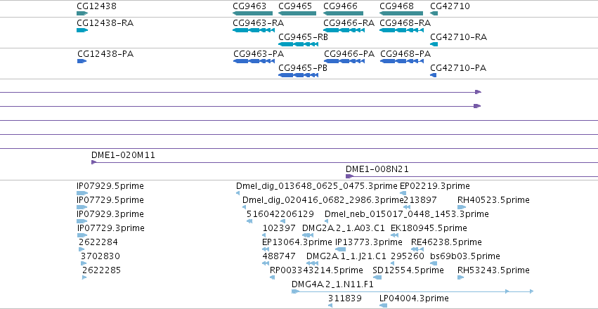Open feature 3702830
598x309 pixels.
click(x=100, y=256)
